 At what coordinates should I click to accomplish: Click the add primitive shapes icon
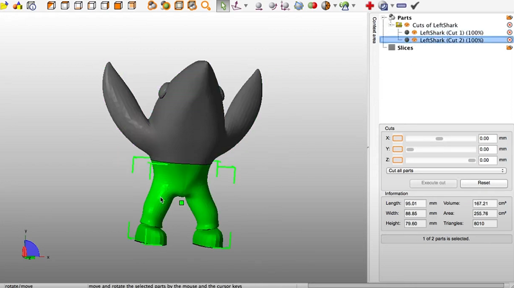point(18,6)
